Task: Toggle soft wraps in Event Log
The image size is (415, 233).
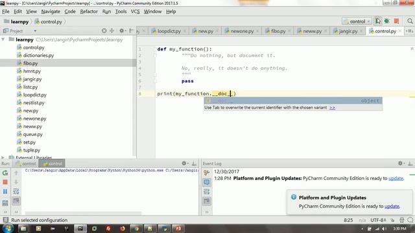Action: [206, 192]
